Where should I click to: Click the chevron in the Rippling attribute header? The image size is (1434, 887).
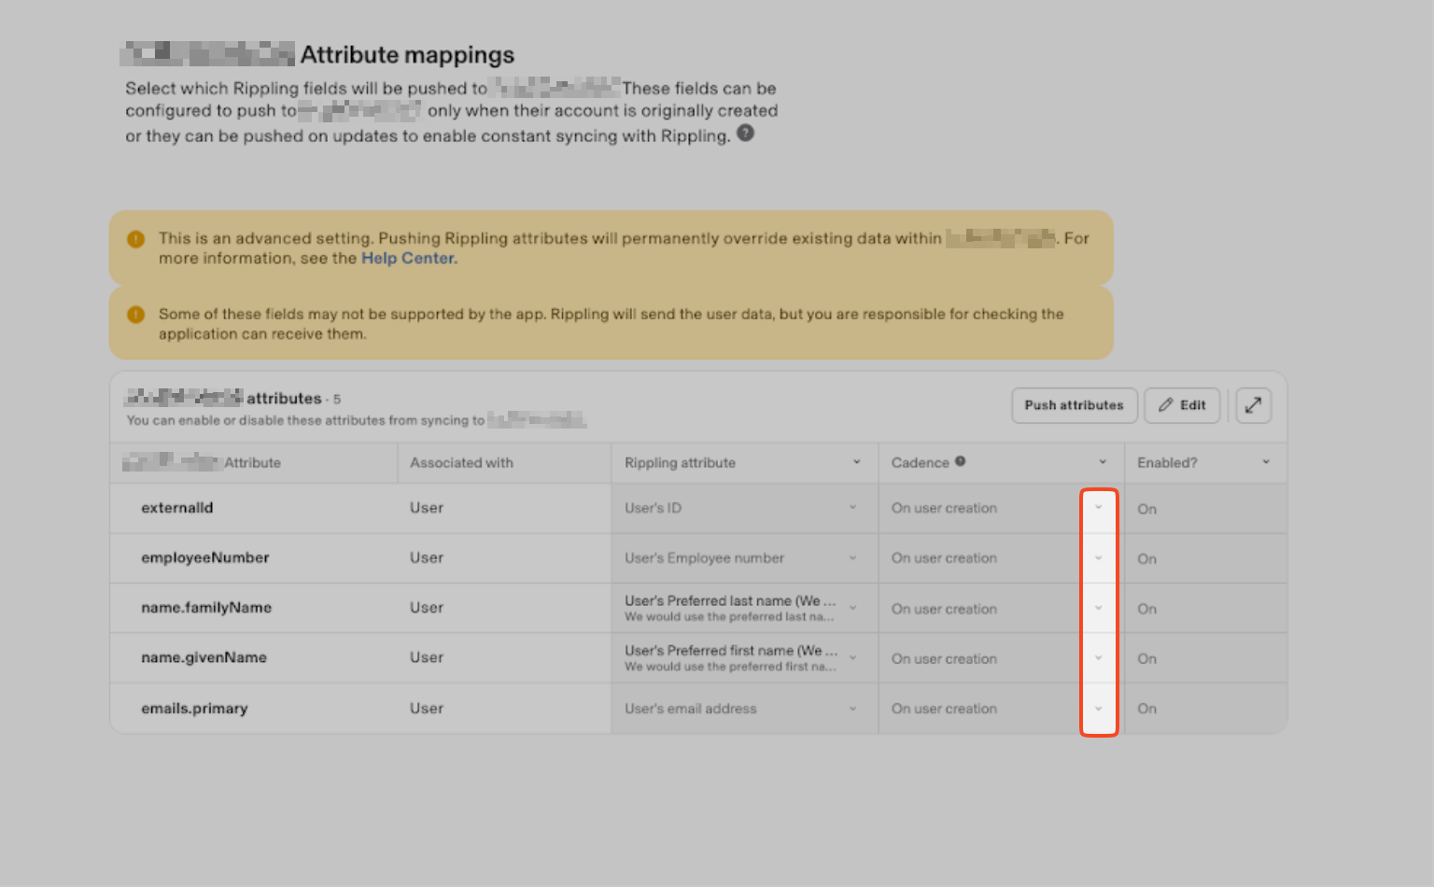point(856,462)
